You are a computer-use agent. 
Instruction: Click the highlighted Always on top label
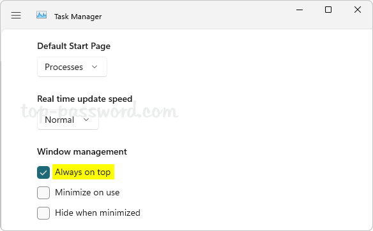(83, 172)
